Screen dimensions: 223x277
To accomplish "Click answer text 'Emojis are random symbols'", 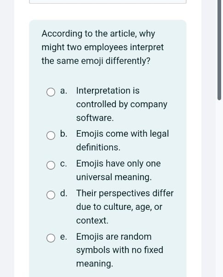I will tap(120, 250).
